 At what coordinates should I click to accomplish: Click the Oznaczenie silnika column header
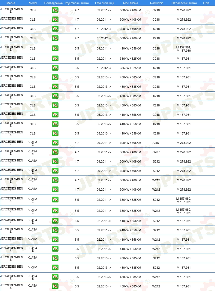point(184,3)
